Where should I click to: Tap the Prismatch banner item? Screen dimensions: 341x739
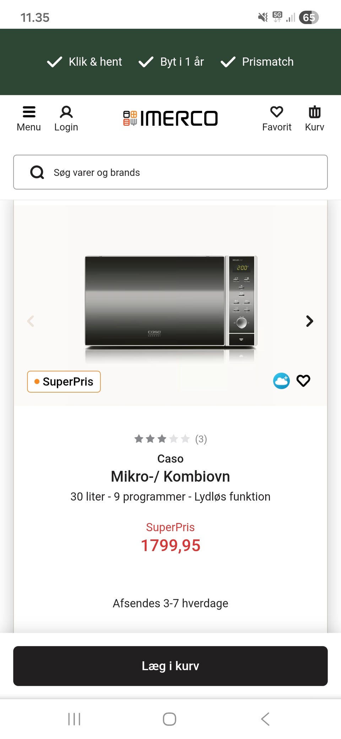[257, 62]
